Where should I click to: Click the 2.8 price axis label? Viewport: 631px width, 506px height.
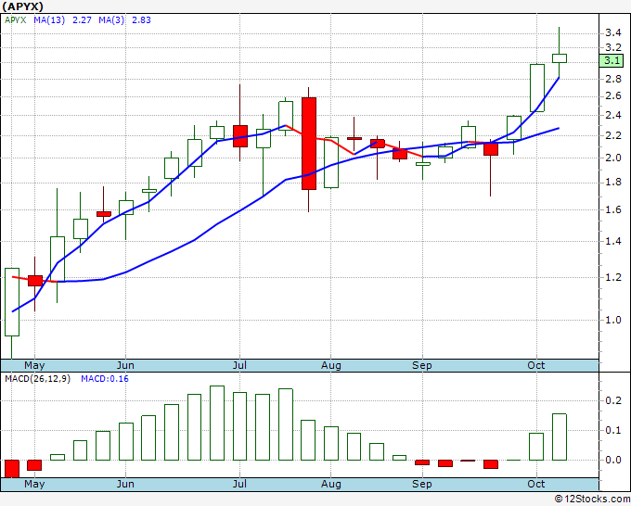coord(612,79)
